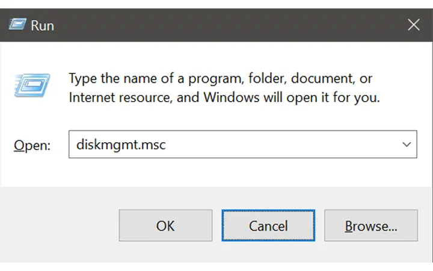Viewport: 433px width, 271px height.
Task: Click the small Run icon in title bar
Action: click(17, 24)
